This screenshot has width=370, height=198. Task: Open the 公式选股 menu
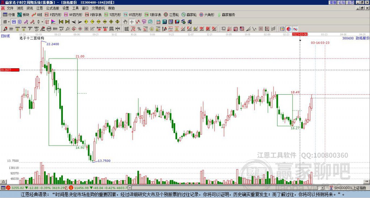(53, 8)
